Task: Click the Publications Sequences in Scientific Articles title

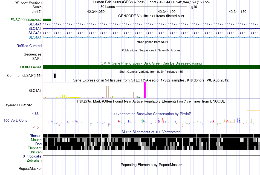Action: (151, 50)
